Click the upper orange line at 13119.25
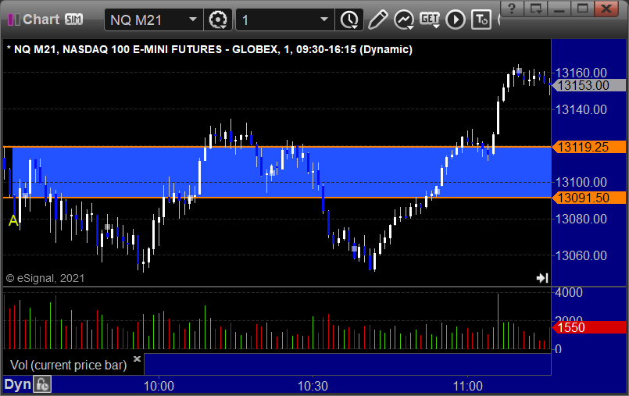This screenshot has width=629, height=396. point(277,147)
